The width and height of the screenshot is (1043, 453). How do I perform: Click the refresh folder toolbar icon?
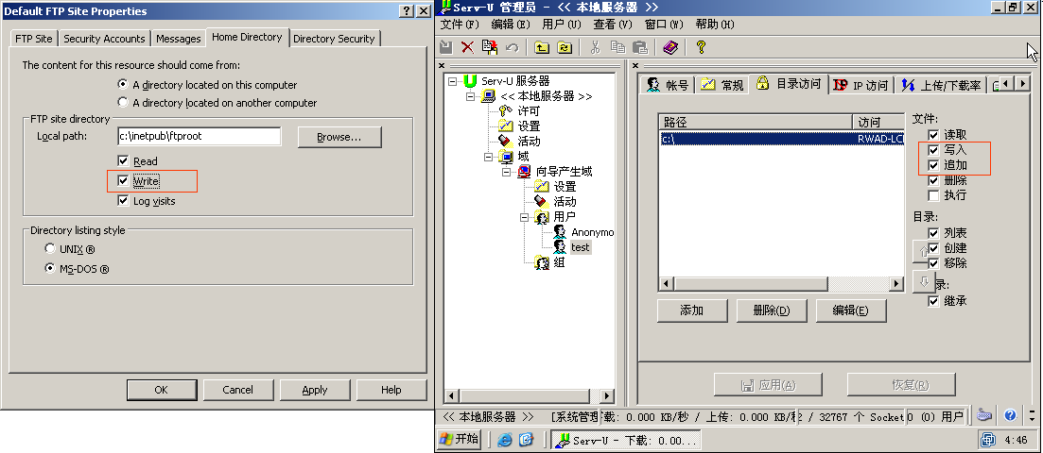(565, 47)
